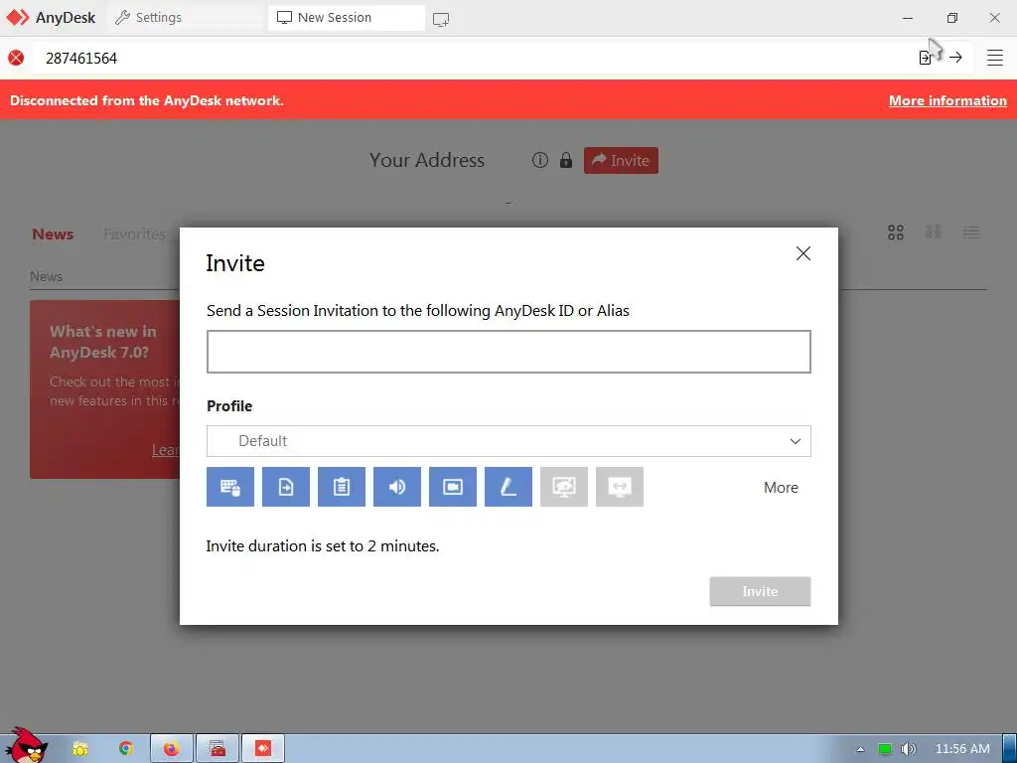
Task: Toggle keyboard and mouse control permission
Action: pyautogui.click(x=230, y=487)
